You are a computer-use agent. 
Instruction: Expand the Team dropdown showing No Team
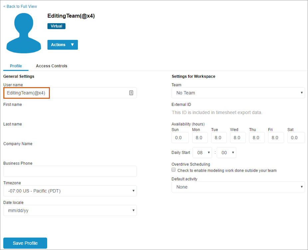pyautogui.click(x=238, y=93)
